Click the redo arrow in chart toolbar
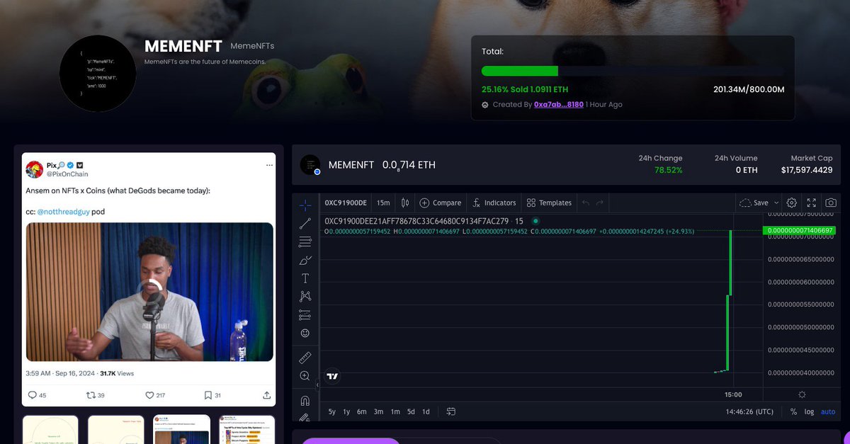 click(600, 203)
